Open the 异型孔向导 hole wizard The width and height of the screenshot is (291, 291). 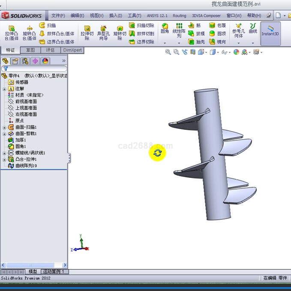103,33
